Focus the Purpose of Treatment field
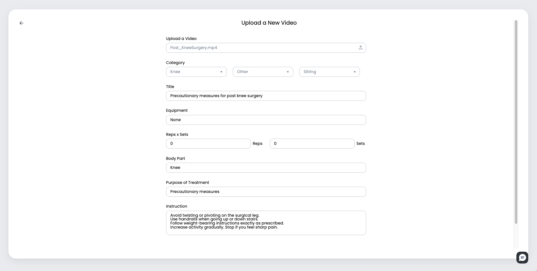 (x=266, y=192)
